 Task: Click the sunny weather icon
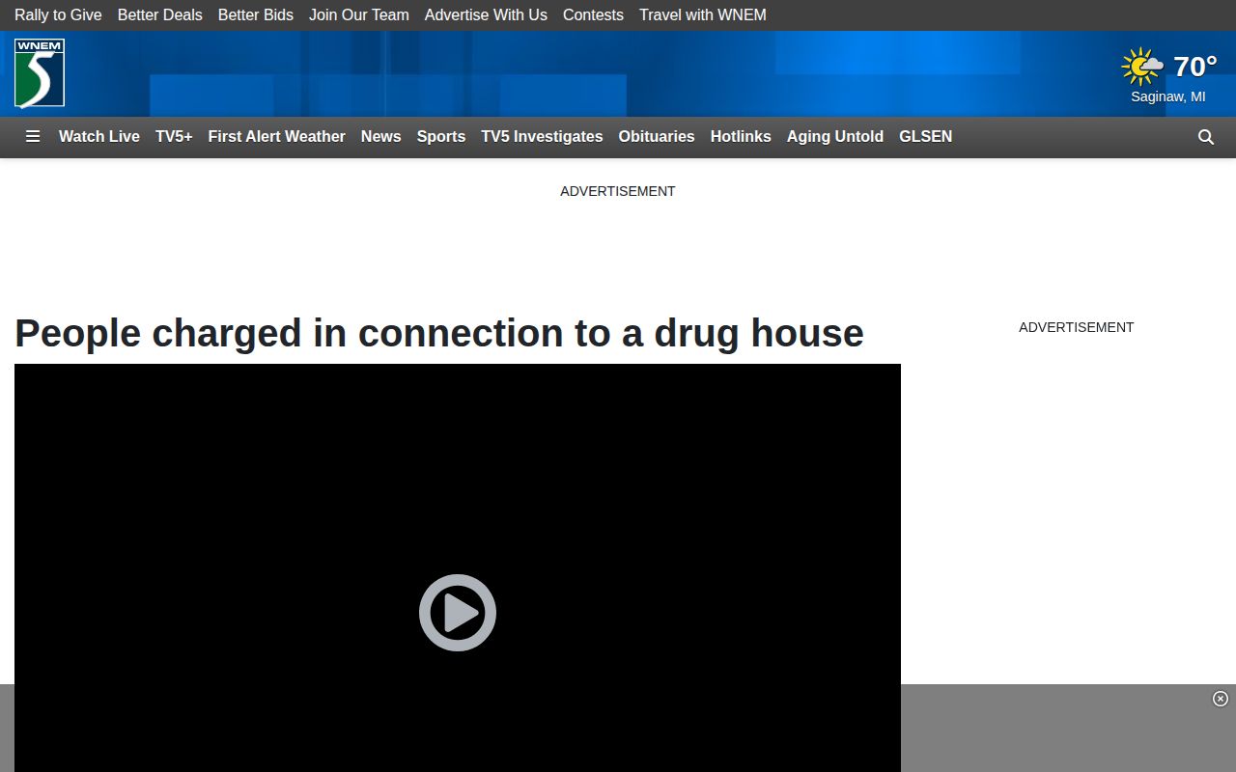pos(1142,68)
